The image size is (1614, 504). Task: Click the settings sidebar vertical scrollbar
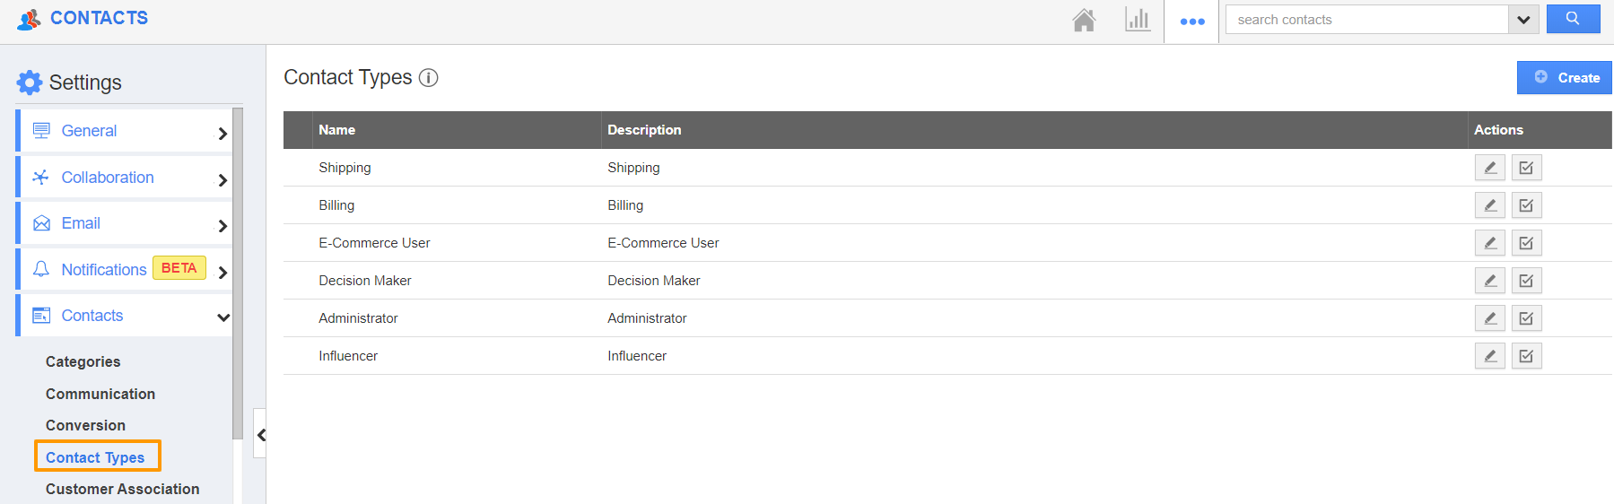click(238, 269)
